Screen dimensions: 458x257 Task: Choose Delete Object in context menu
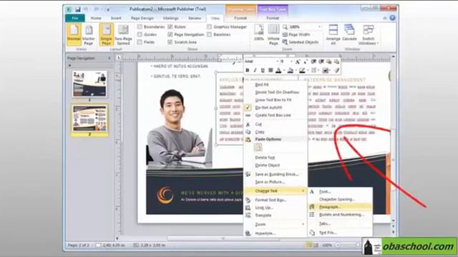(x=276, y=165)
